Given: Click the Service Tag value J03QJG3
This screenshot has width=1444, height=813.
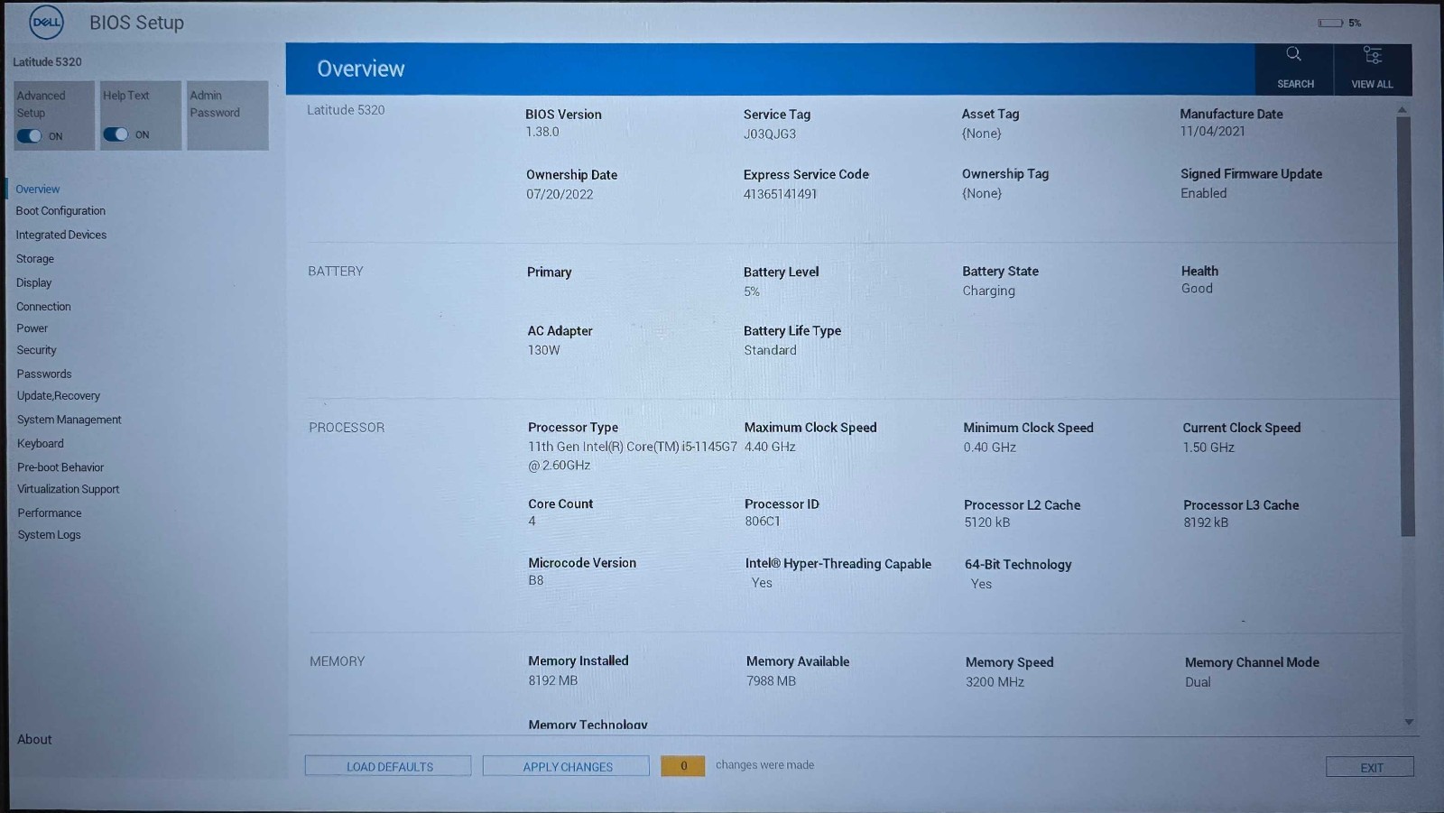Looking at the screenshot, I should point(770,134).
